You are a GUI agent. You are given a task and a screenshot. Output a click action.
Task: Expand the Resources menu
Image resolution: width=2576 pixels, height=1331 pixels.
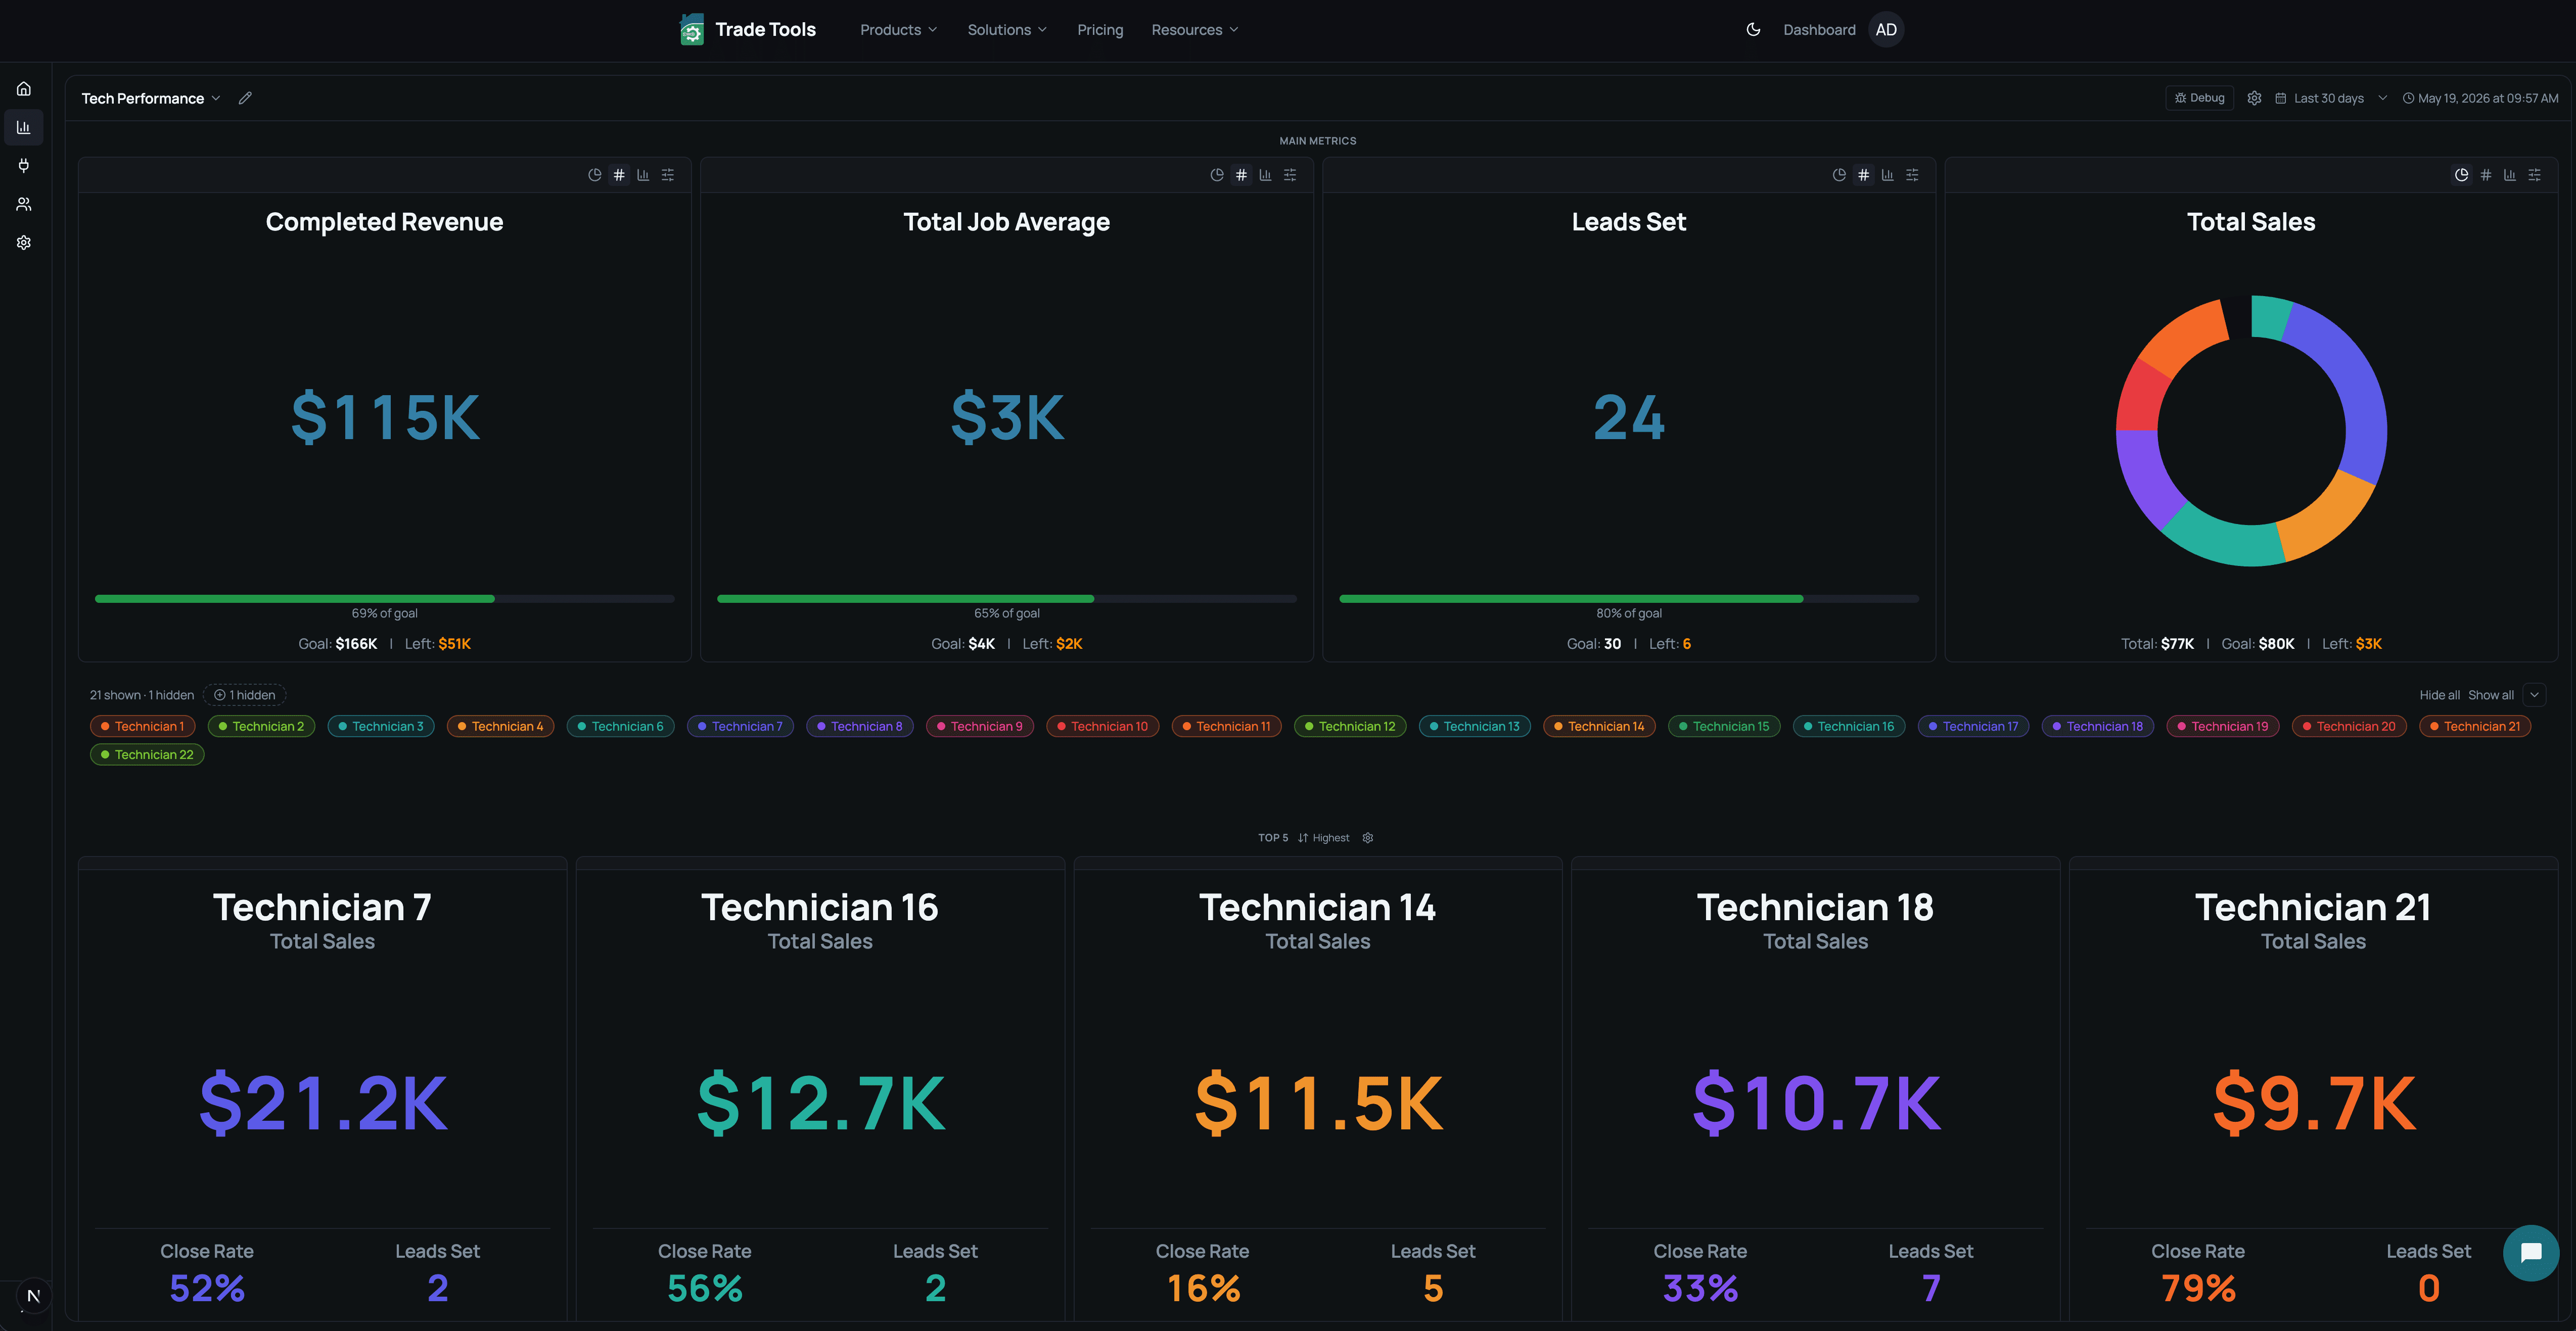[x=1195, y=30]
